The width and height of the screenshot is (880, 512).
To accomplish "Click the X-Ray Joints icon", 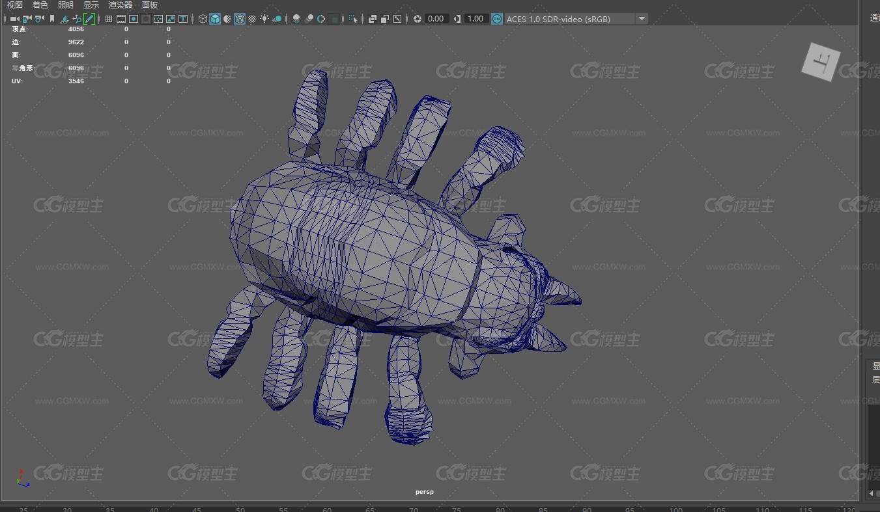I will [x=397, y=19].
